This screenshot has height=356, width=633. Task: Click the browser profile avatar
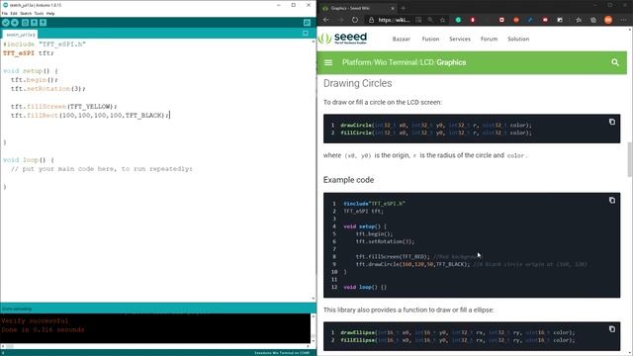tap(608, 20)
